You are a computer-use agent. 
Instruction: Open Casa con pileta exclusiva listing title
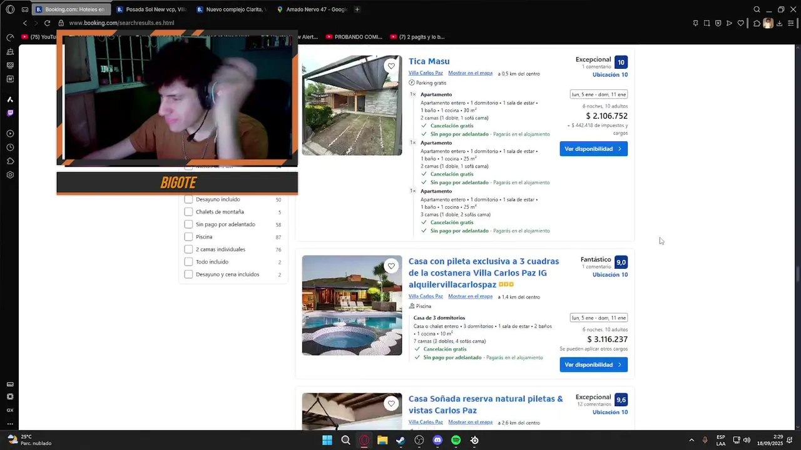click(x=484, y=272)
